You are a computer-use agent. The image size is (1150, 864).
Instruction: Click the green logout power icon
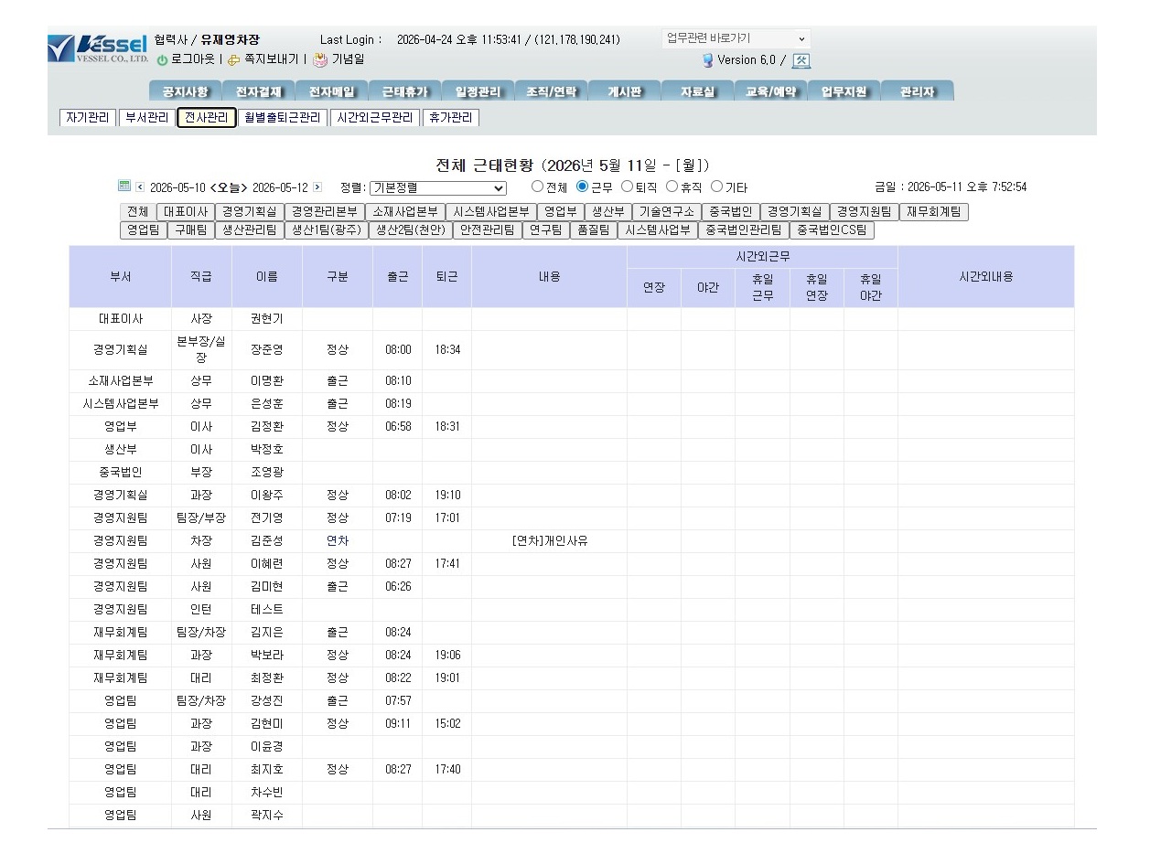pyautogui.click(x=163, y=59)
